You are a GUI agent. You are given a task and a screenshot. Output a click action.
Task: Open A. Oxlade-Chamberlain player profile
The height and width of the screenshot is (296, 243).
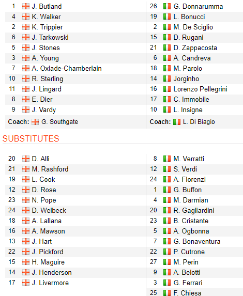pyautogui.click(x=67, y=68)
